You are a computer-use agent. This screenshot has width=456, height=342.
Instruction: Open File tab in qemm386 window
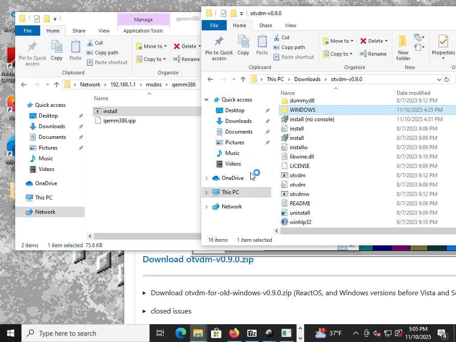(x=28, y=31)
